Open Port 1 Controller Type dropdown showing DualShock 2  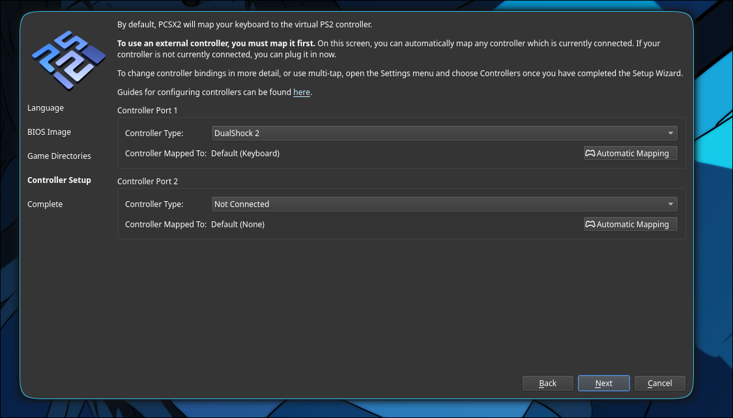coord(444,133)
